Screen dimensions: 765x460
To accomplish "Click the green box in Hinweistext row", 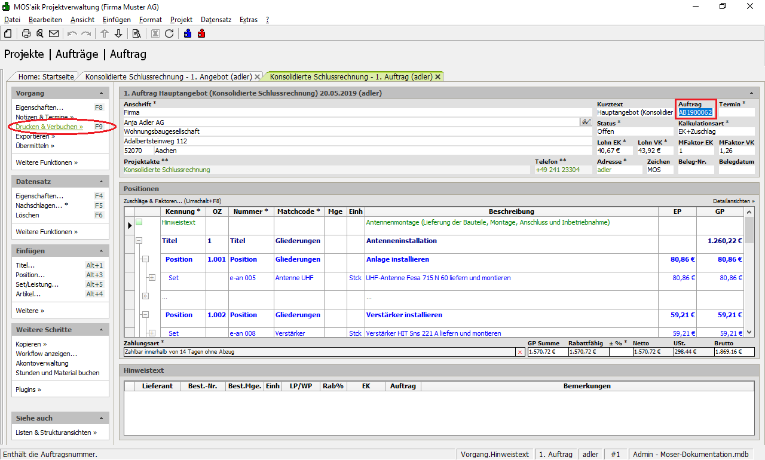I will pyautogui.click(x=139, y=222).
